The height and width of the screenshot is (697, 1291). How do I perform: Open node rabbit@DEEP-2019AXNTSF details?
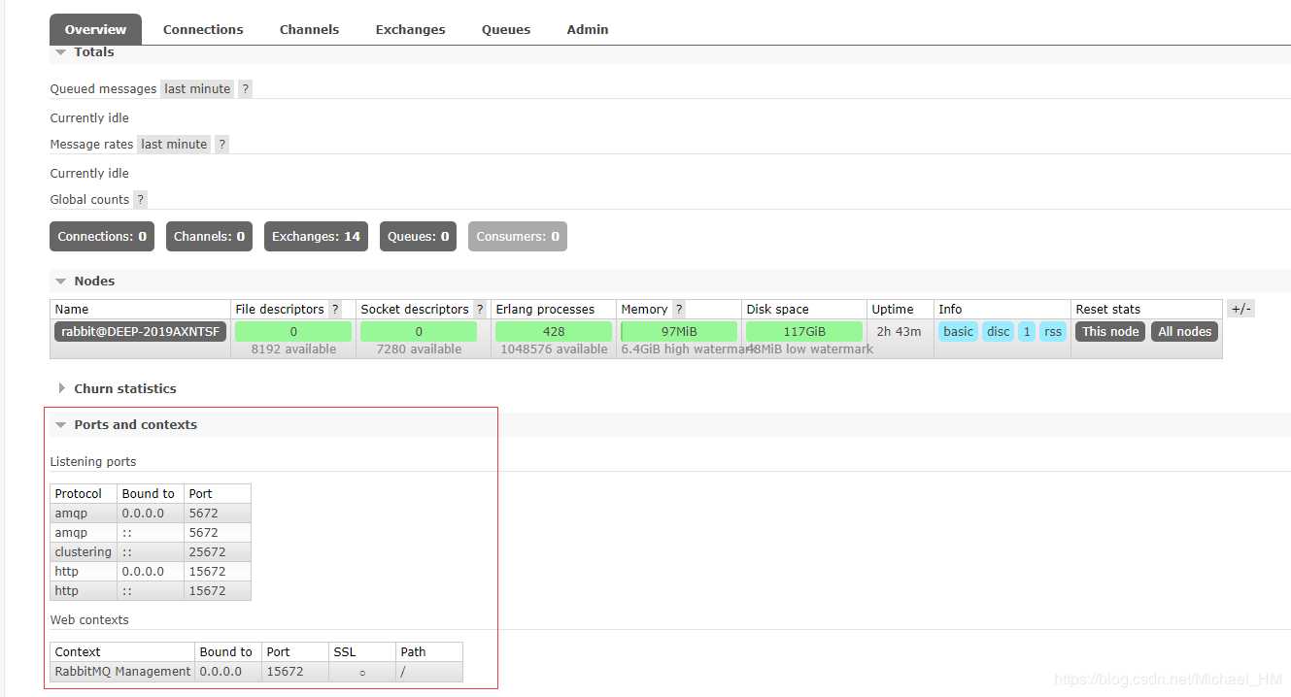coord(140,331)
